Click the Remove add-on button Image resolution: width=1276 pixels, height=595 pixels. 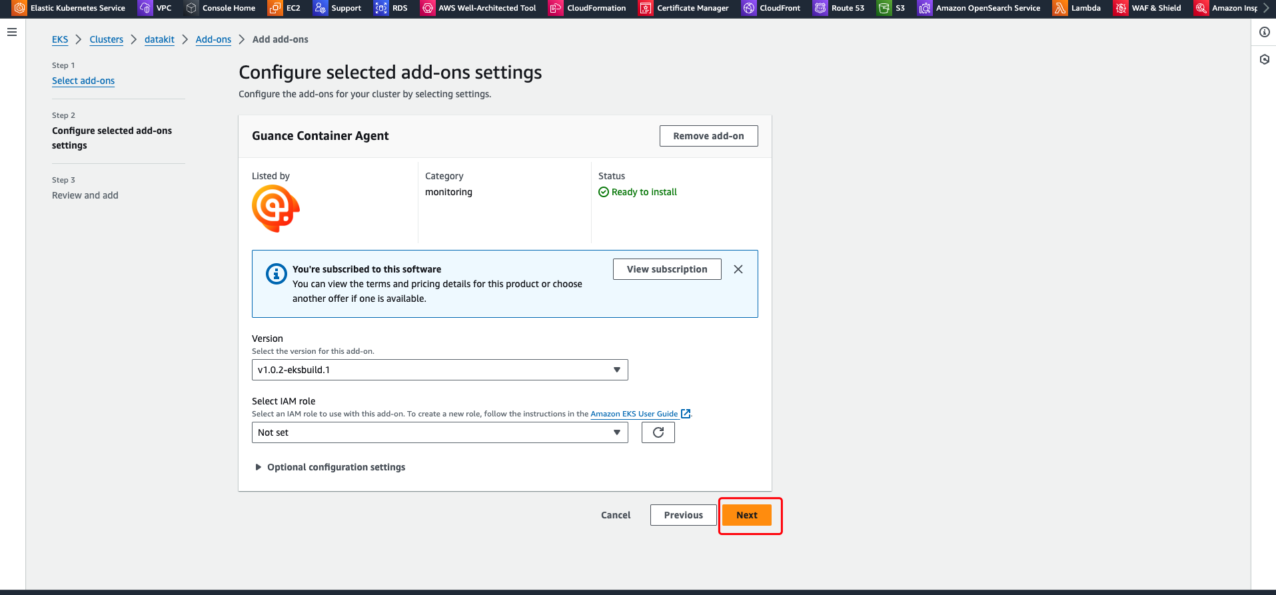(x=708, y=136)
